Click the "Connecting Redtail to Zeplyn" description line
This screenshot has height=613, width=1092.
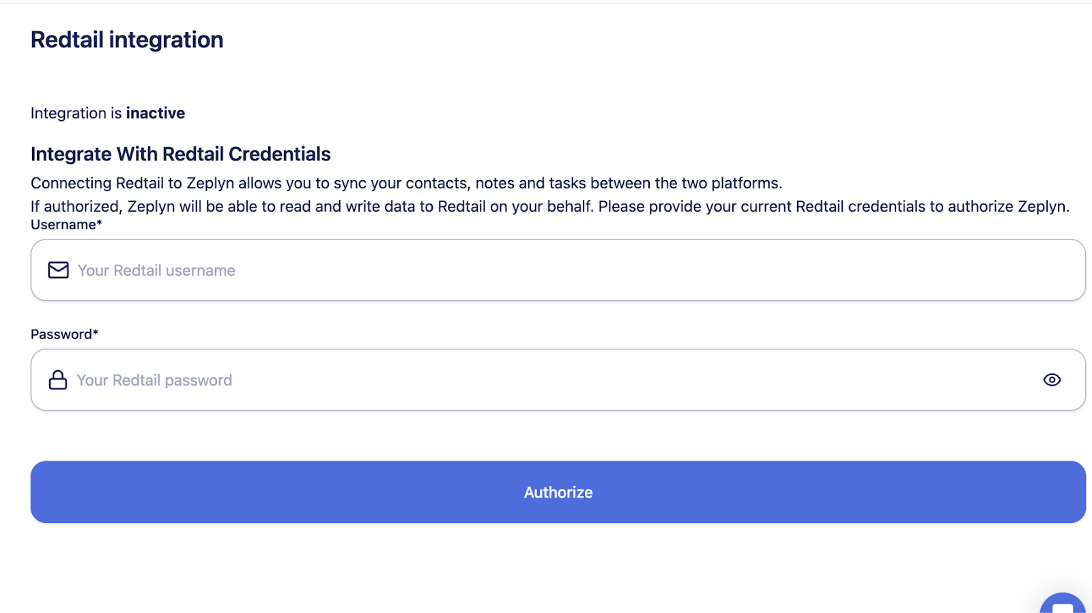coord(406,184)
